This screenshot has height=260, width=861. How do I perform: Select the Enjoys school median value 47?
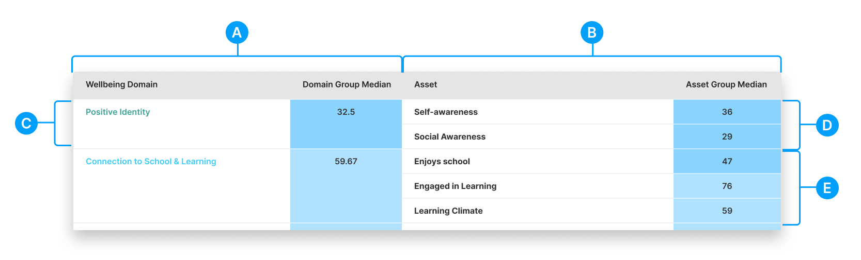[x=727, y=161]
